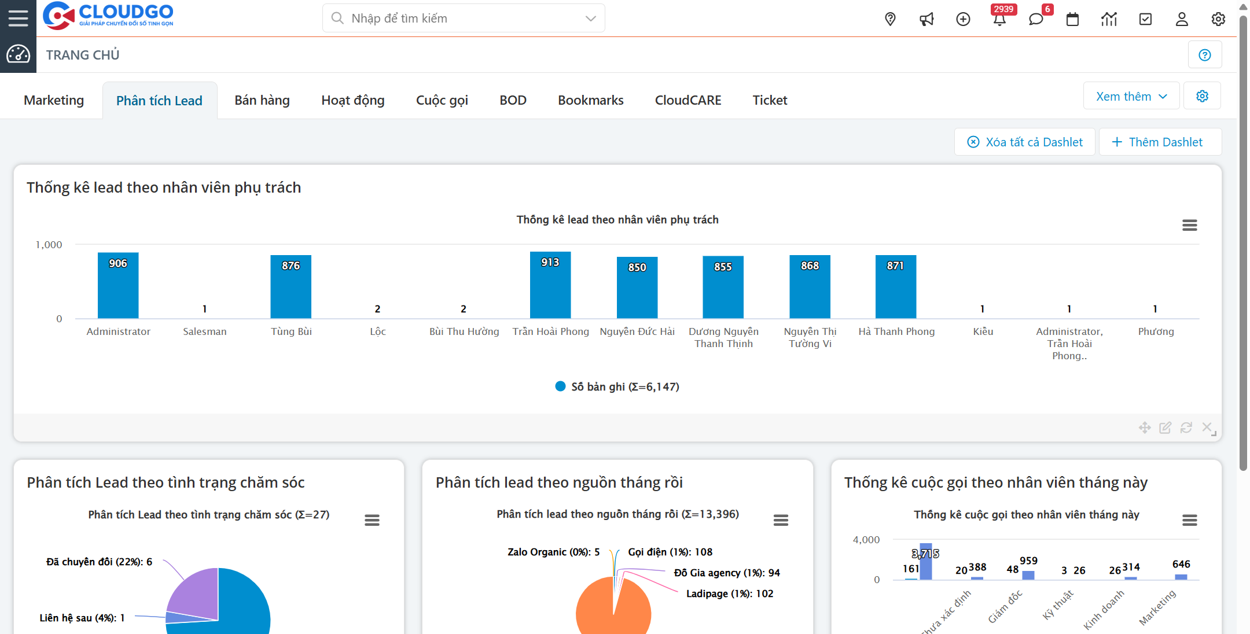Screen dimensions: 1250x634
Task: Open the megaphone announcements icon
Action: coord(927,19)
